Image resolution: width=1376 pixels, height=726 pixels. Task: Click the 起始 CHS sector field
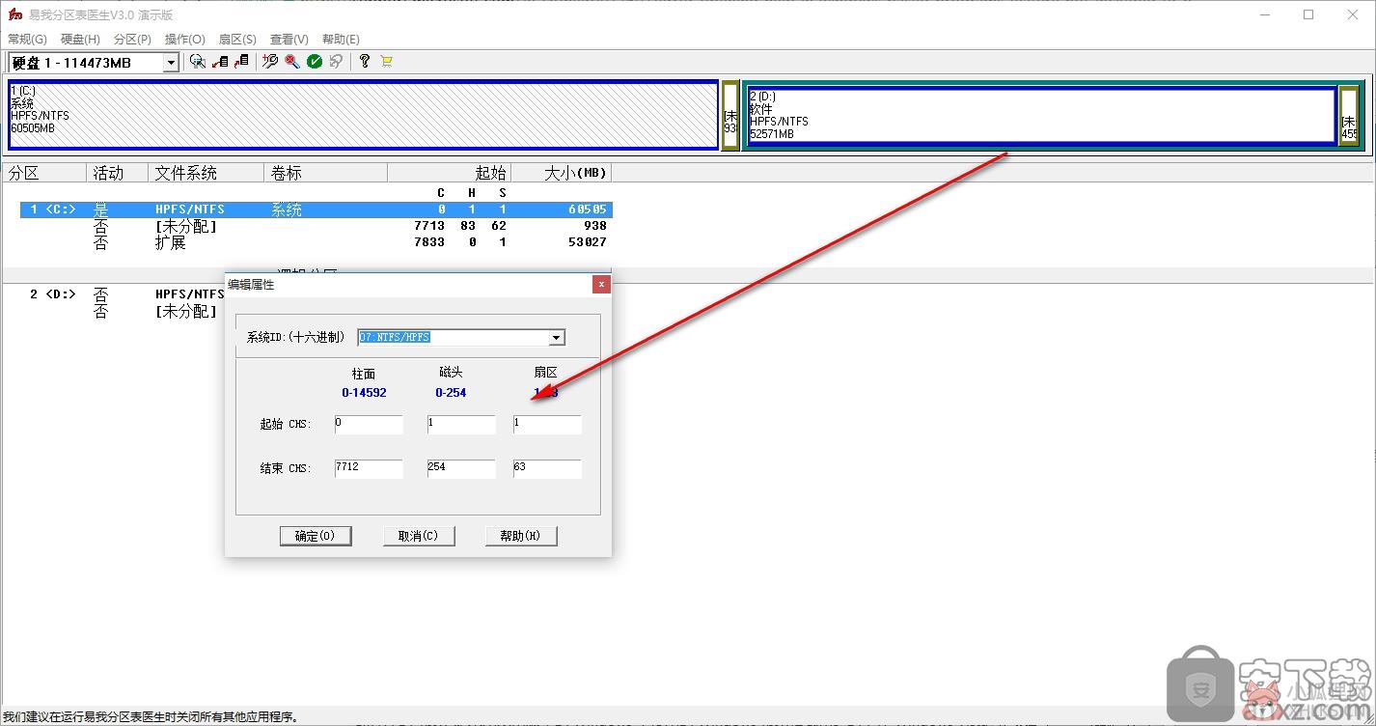pos(547,425)
